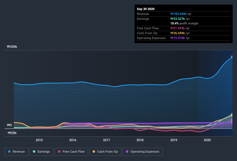Click the ₩15.474b operating expenses value
Viewport: 237px width, 161px height.
pos(178,38)
